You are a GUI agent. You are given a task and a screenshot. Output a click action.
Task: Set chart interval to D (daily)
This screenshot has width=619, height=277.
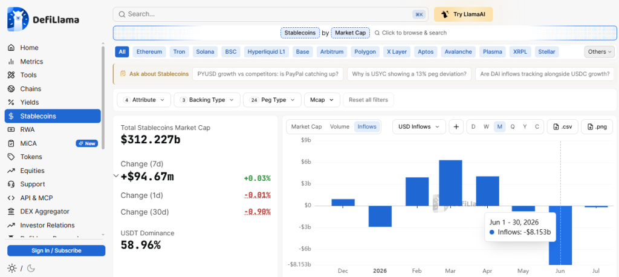pos(473,127)
